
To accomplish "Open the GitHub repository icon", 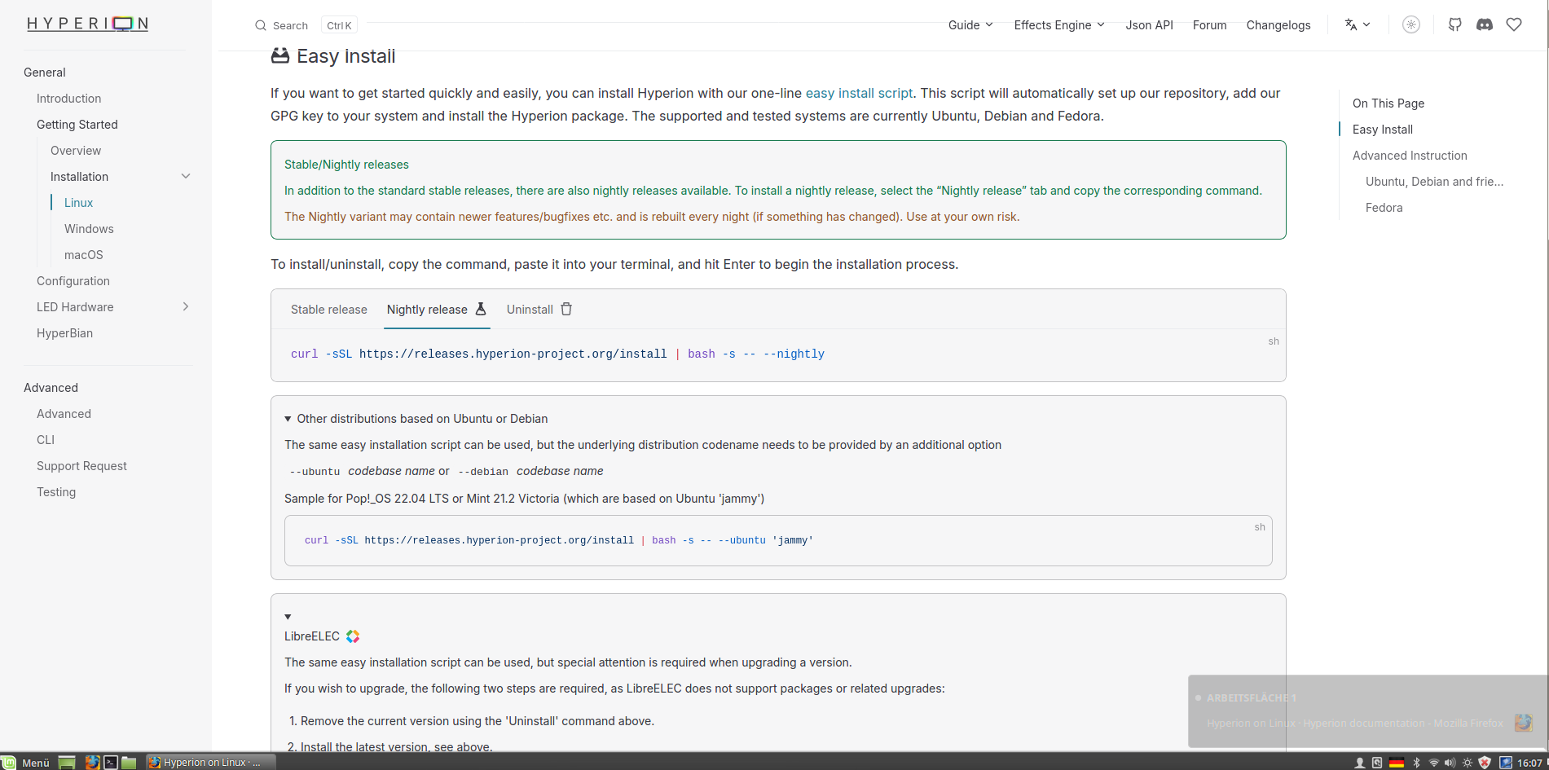I will click(x=1454, y=24).
